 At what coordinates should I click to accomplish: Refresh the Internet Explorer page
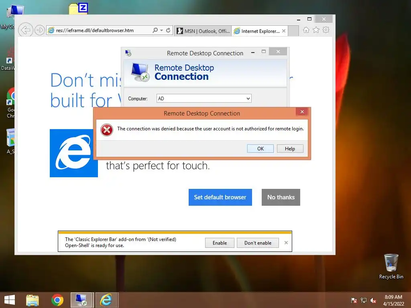pos(168,30)
